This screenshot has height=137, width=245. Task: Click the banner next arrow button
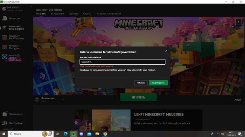[239, 22]
